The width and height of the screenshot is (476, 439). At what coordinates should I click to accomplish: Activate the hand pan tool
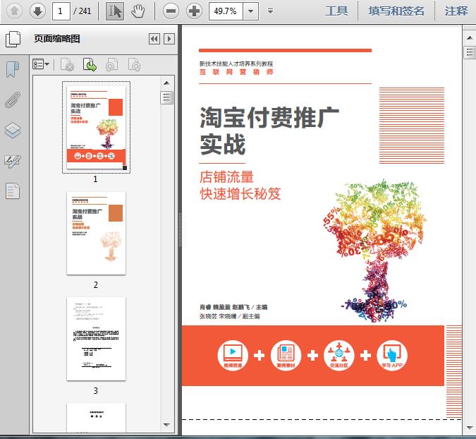[138, 11]
